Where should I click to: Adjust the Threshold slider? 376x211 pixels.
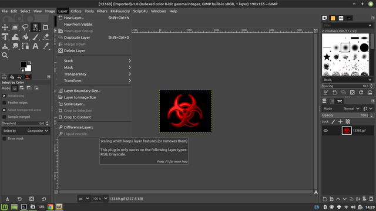pyautogui.click(x=26, y=124)
